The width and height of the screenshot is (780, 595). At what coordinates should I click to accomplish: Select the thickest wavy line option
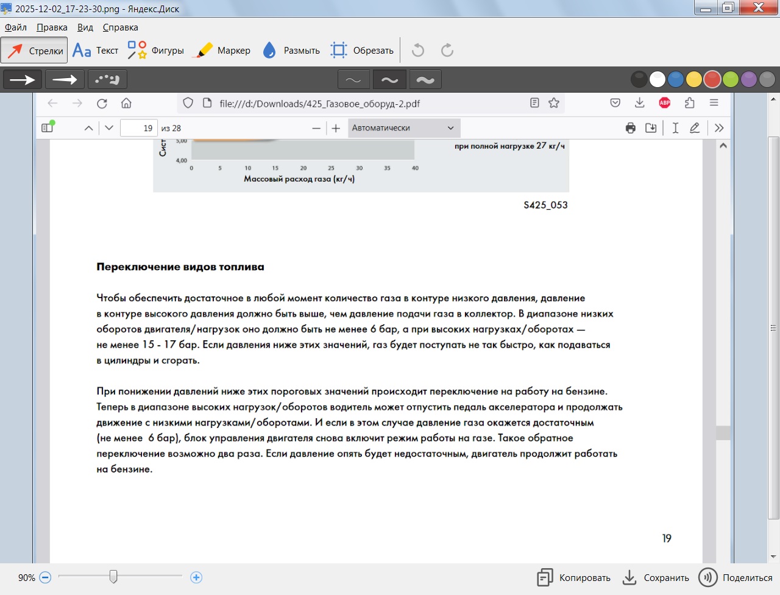(x=425, y=80)
